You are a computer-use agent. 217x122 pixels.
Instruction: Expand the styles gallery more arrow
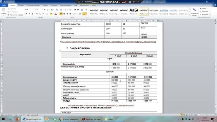(190, 14)
